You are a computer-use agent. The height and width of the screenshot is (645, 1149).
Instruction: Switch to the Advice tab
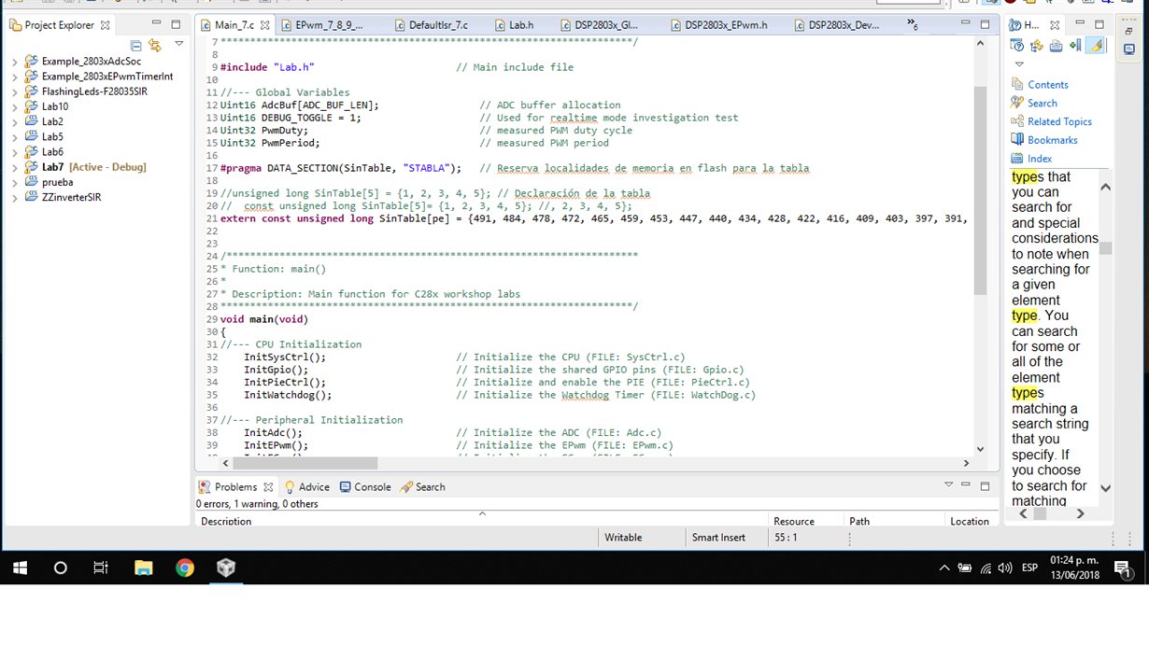[x=306, y=487]
